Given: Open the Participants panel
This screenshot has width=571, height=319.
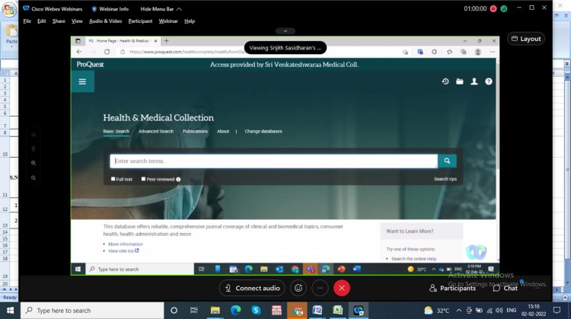Looking at the screenshot, I should 453,288.
